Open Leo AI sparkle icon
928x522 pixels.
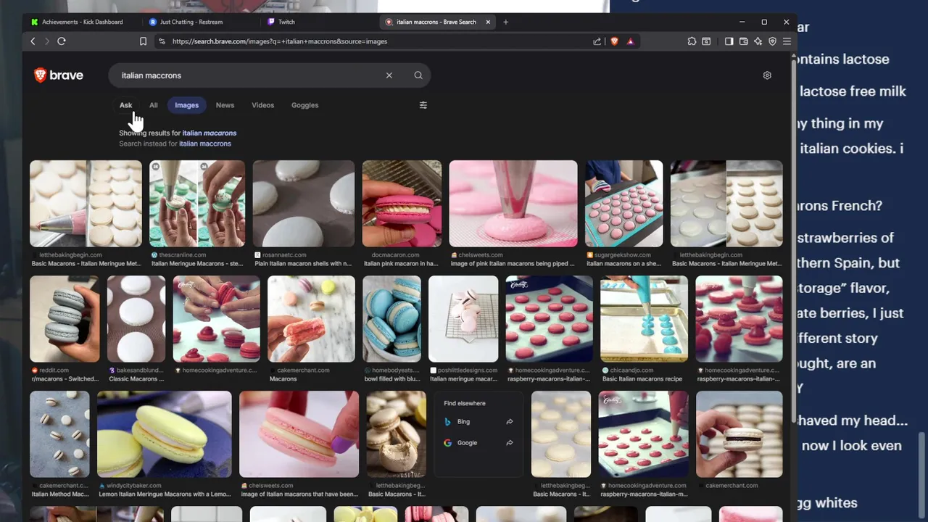point(758,41)
